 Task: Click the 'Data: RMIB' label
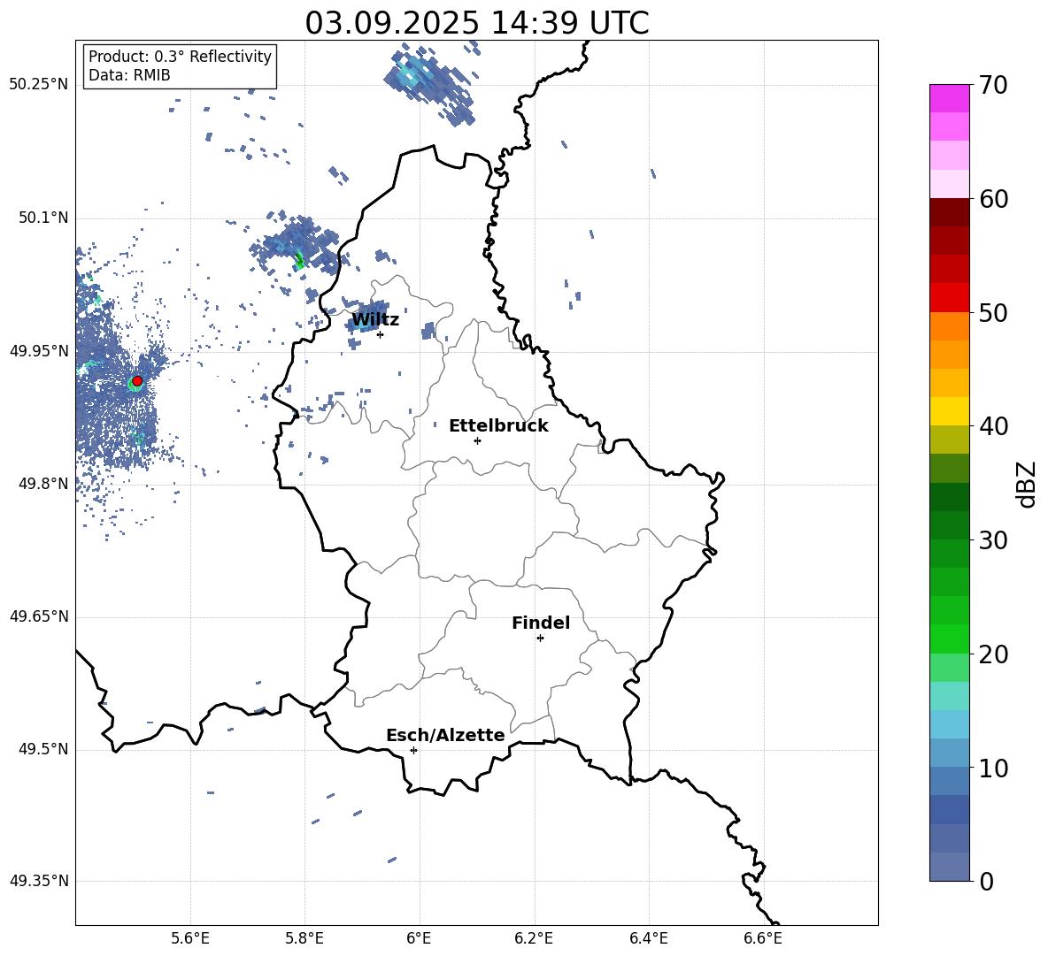click(129, 75)
